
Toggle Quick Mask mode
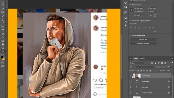(x=3, y=63)
